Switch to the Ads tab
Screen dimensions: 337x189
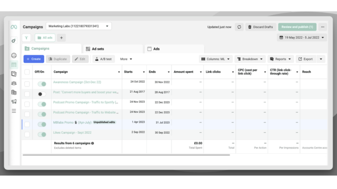pos(175,49)
